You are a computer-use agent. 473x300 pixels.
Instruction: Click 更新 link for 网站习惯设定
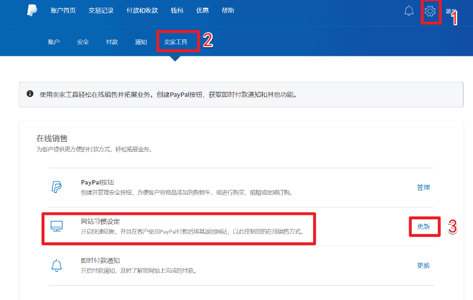[423, 226]
